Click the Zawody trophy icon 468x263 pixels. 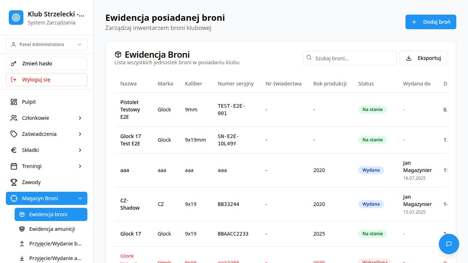[14, 182]
